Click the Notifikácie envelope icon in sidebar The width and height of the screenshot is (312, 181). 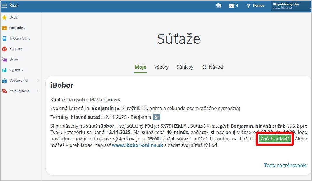click(x=4, y=28)
